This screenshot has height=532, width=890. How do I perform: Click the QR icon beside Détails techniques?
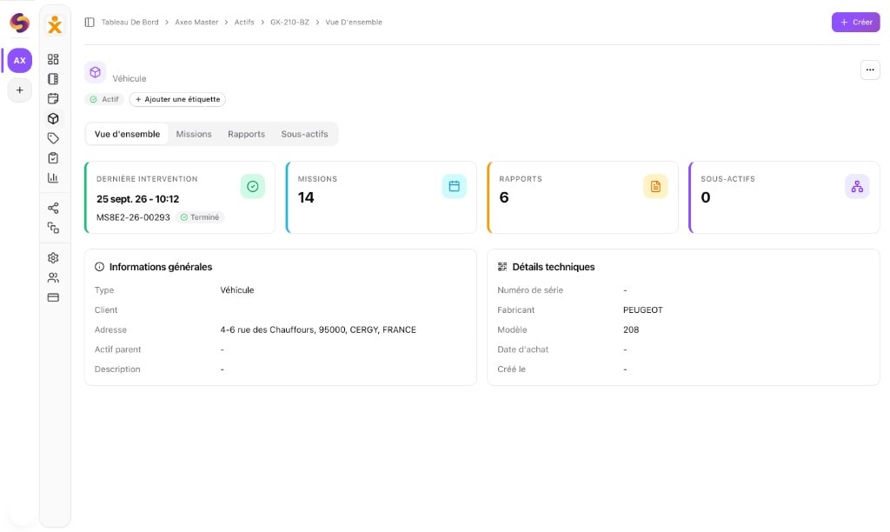click(502, 267)
